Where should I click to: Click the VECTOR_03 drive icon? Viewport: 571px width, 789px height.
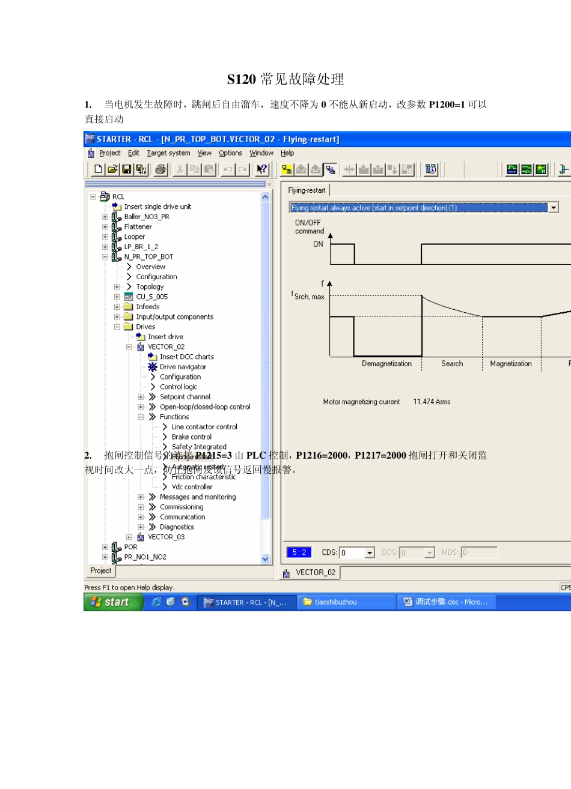coord(141,537)
